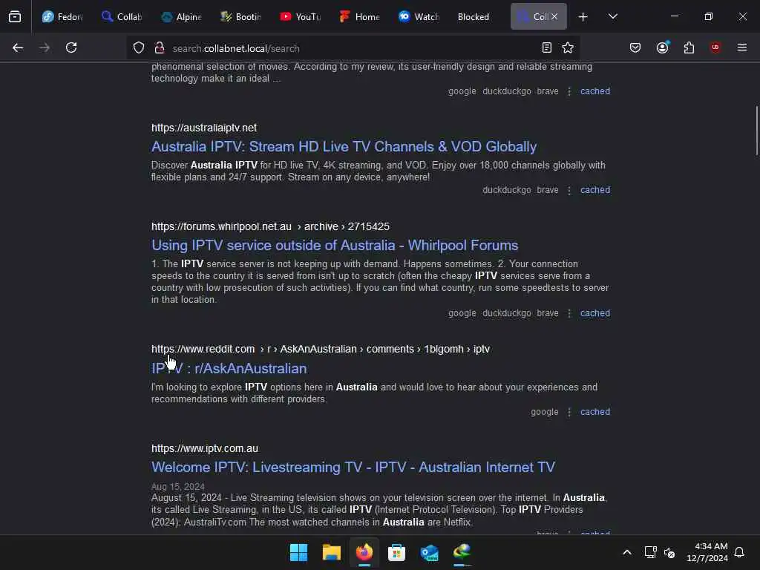Image resolution: width=760 pixels, height=570 pixels.
Task: Go back with the browser back arrow
Action: point(18,47)
